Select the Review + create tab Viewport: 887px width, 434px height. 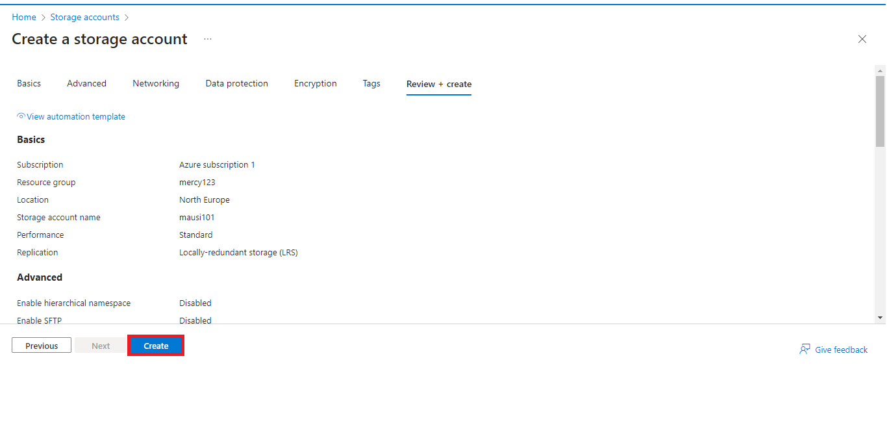(x=439, y=84)
